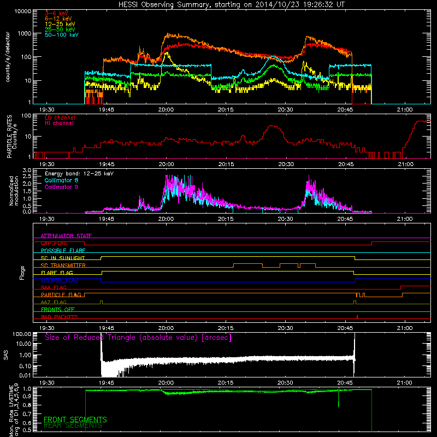The width and height of the screenshot is (437, 437).
Task: Click the 0.7 livetime axis tick
Action: (x=27, y=414)
